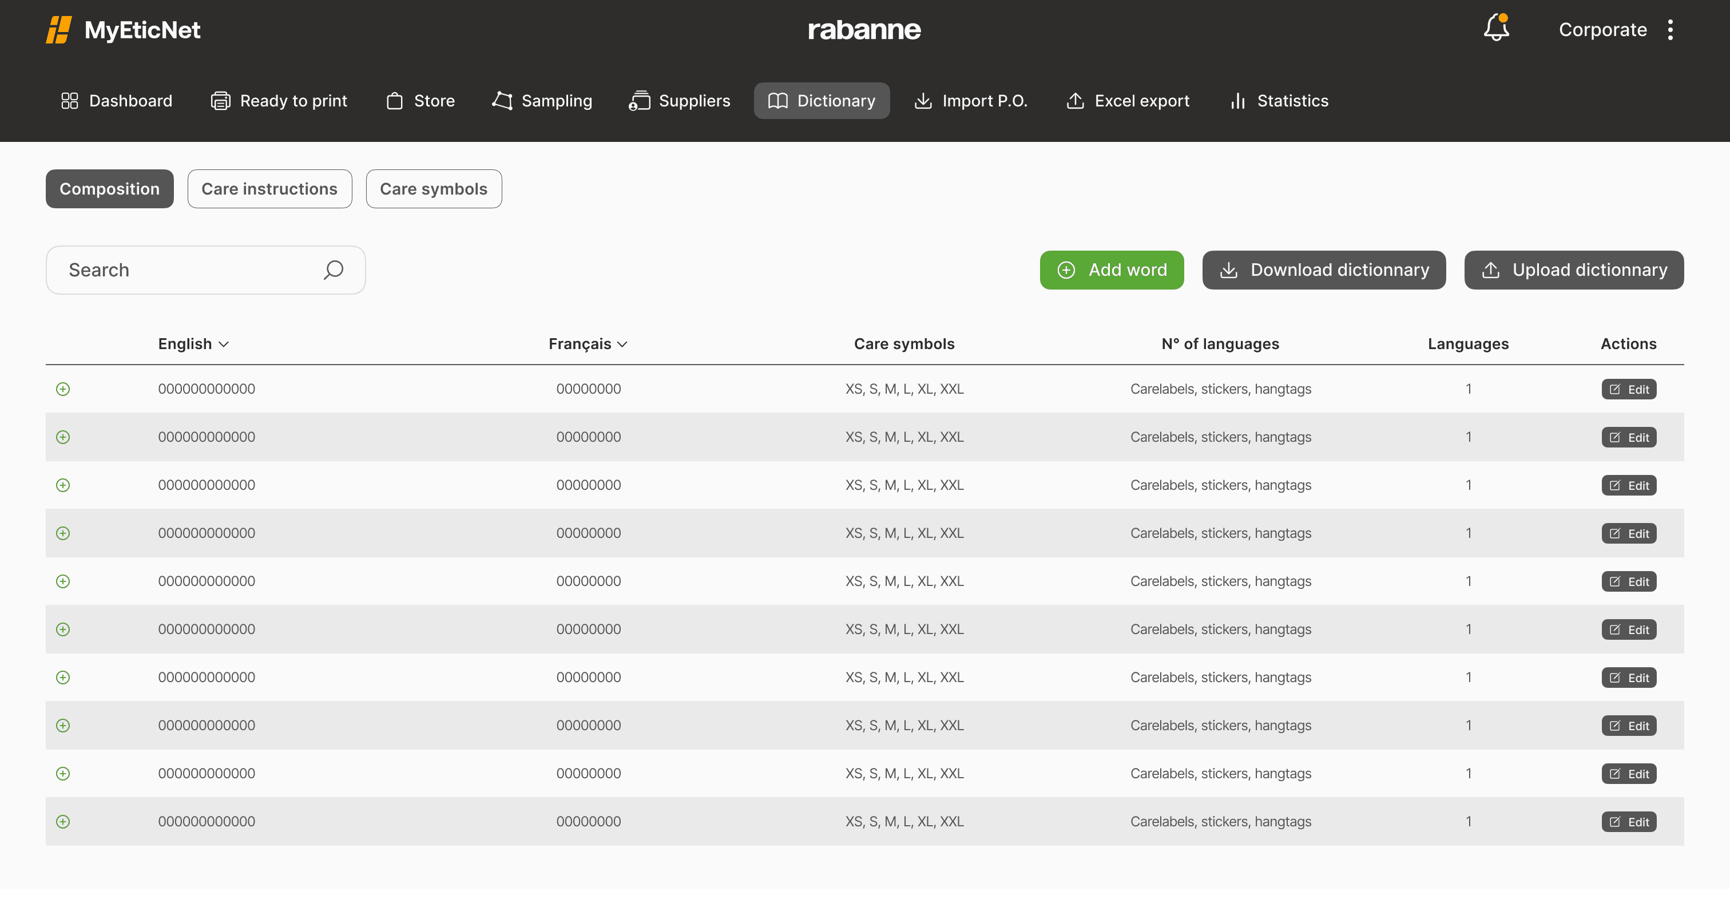Edit the third table row
Screen dimensions: 1730x911
click(x=1628, y=485)
